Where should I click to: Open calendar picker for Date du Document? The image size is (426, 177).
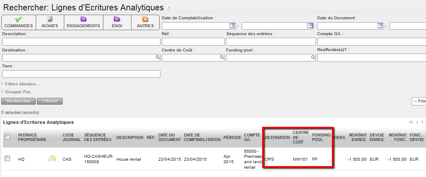coord(380,26)
